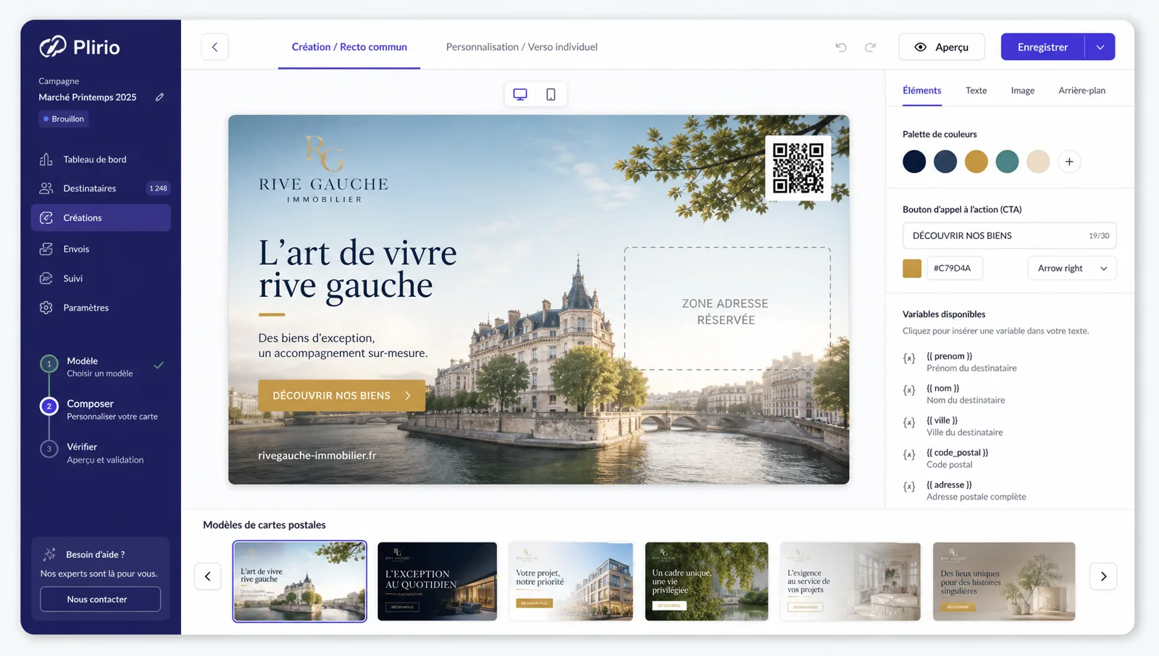Viewport: 1159px width, 656px height.
Task: Insert the {{ ville }} variable
Action: coord(942,420)
